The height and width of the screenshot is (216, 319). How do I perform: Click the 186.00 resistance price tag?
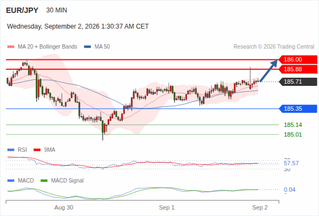click(x=297, y=59)
